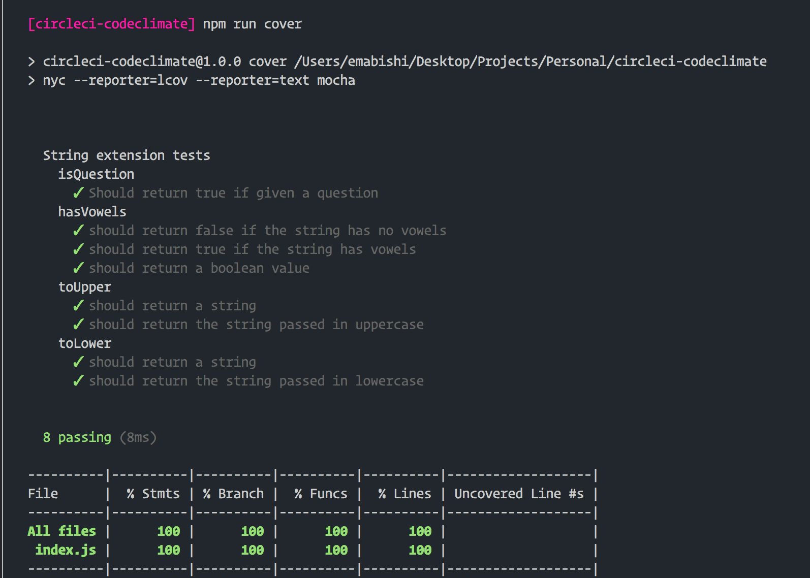Click the 'All files' coverage row label
The image size is (810, 578).
coord(61,531)
